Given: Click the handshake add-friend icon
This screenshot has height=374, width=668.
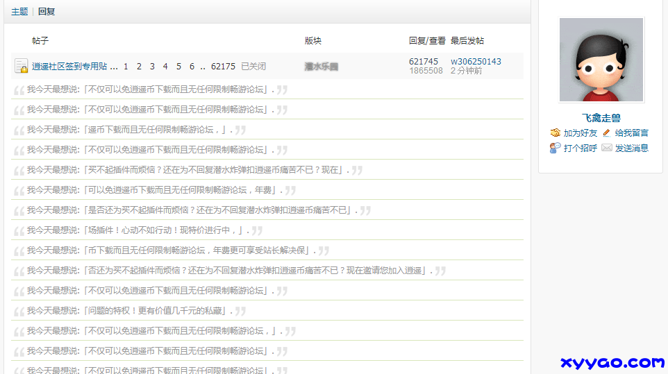Looking at the screenshot, I should tap(555, 133).
